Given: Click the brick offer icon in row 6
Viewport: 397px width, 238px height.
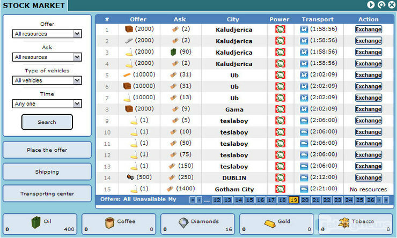Looking at the screenshot, I should coord(127,86).
